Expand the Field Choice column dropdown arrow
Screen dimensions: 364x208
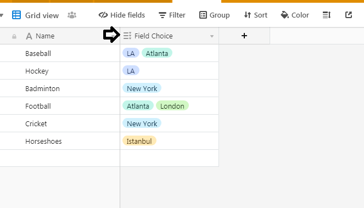tap(212, 36)
